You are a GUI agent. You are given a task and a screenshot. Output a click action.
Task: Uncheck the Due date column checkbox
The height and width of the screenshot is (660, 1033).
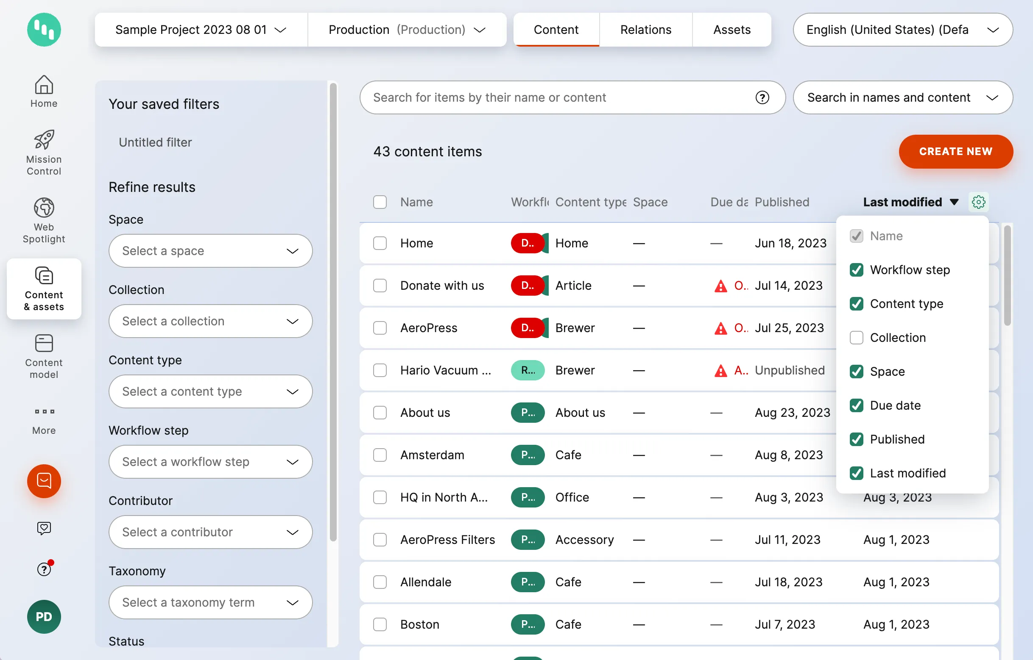pyautogui.click(x=856, y=405)
